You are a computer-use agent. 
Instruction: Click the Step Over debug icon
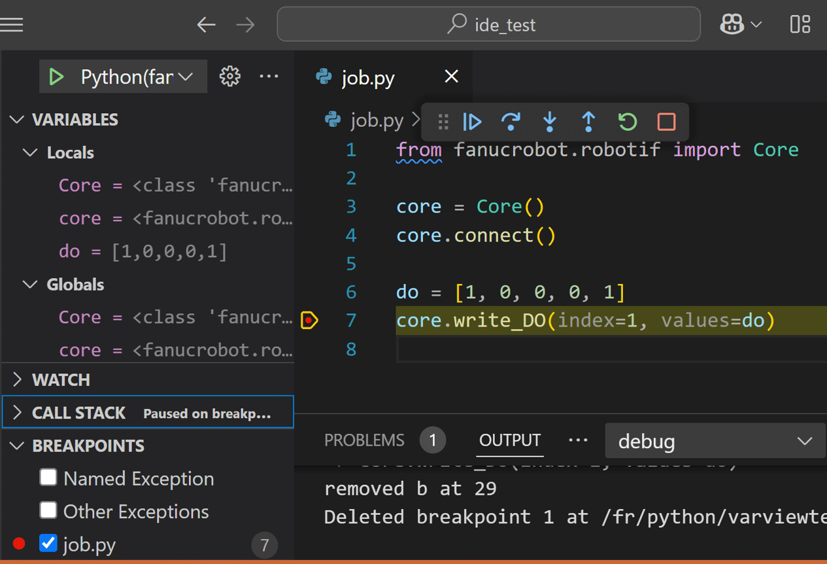511,122
